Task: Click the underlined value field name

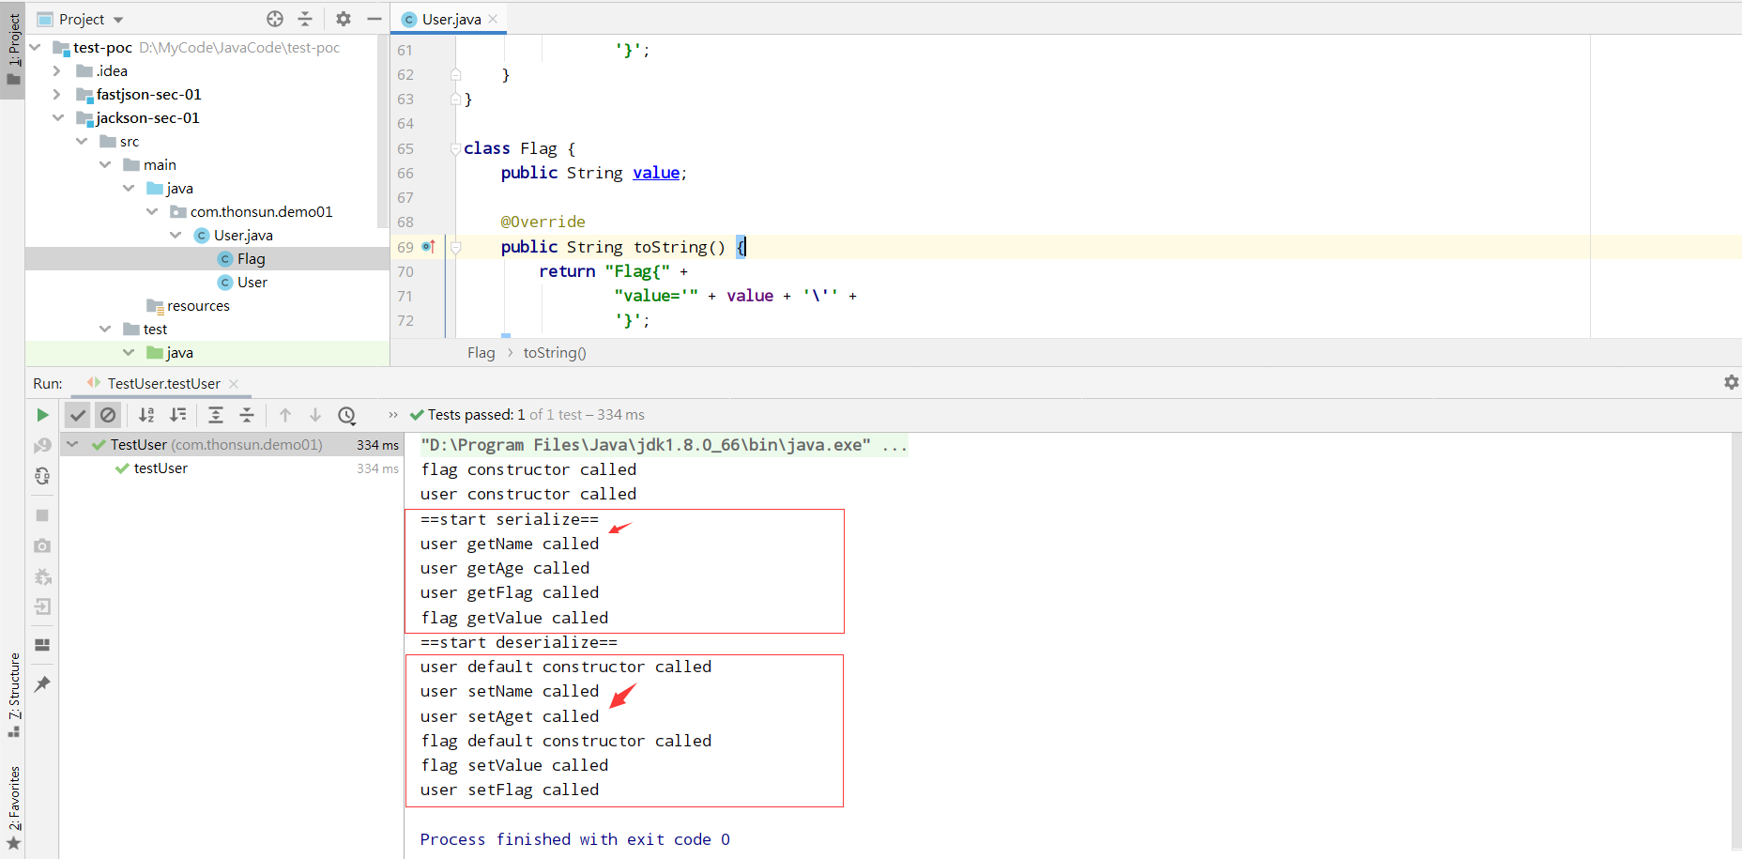Action: click(x=656, y=173)
